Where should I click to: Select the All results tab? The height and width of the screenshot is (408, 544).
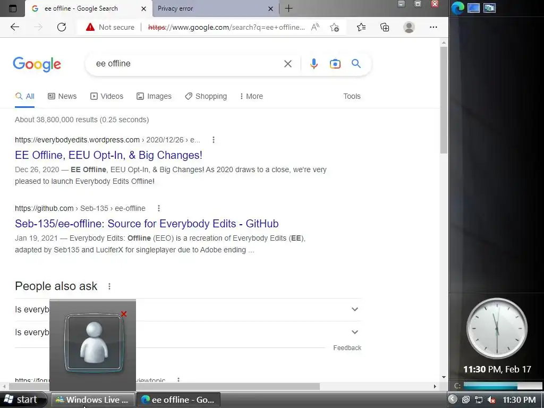tap(24, 96)
